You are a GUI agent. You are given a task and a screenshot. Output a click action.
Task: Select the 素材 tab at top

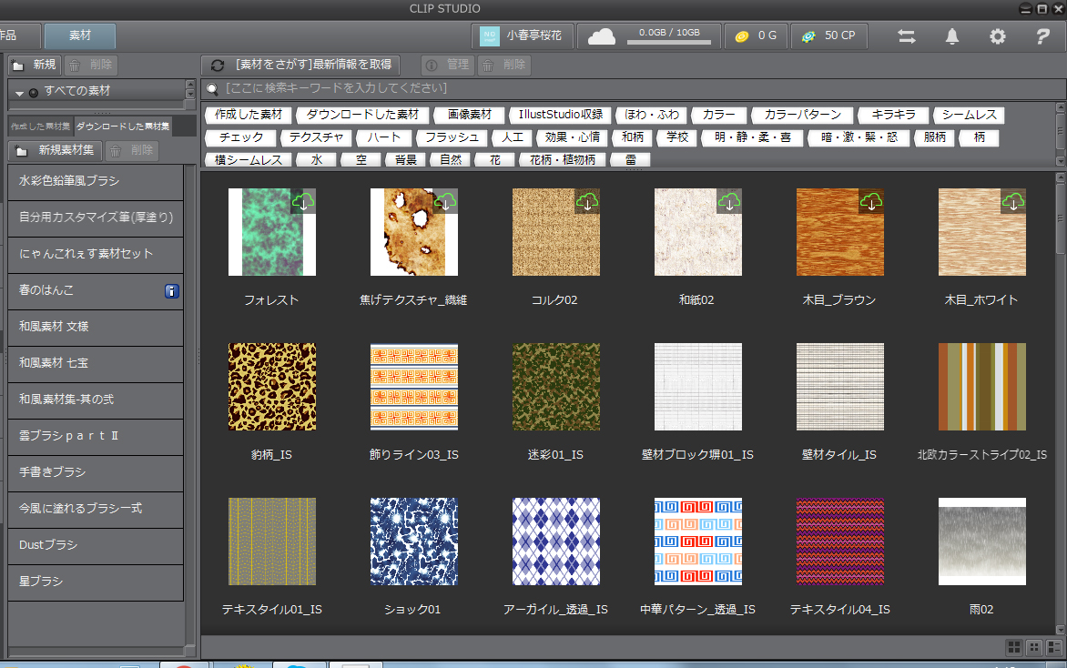pos(80,36)
